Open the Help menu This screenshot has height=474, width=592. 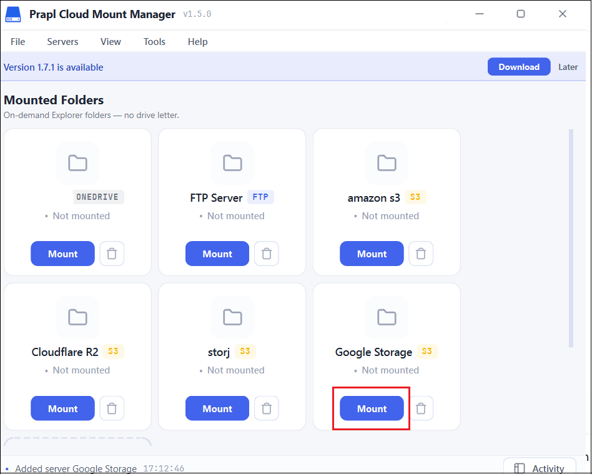[198, 42]
